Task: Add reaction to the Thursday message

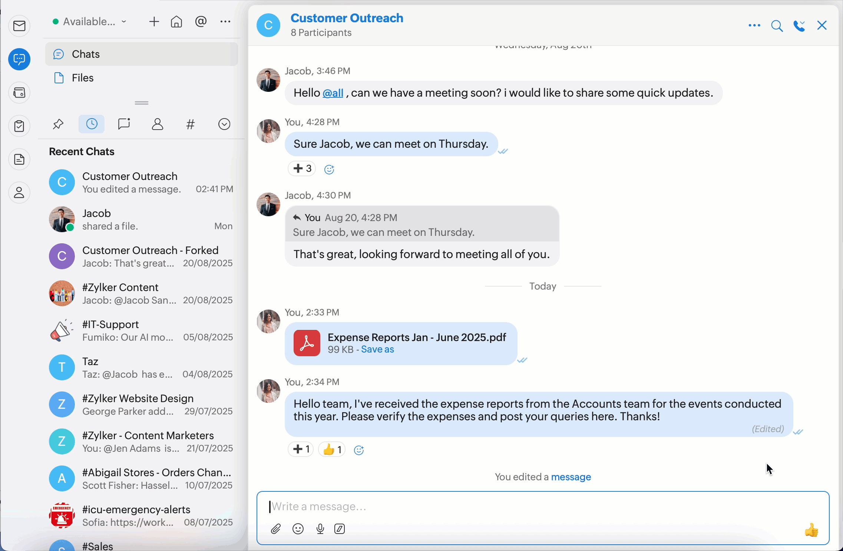Action: [x=329, y=169]
